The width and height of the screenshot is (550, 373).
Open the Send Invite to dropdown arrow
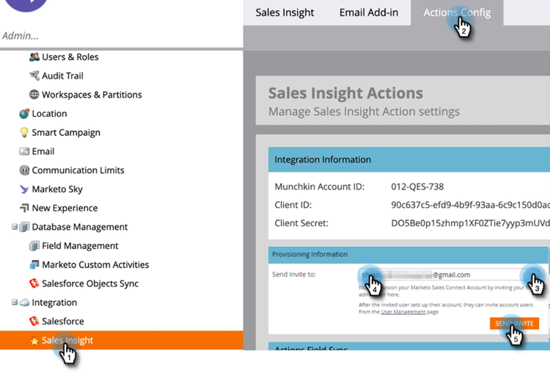[x=534, y=275]
